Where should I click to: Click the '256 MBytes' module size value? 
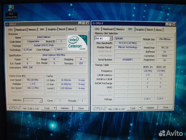(165, 39)
